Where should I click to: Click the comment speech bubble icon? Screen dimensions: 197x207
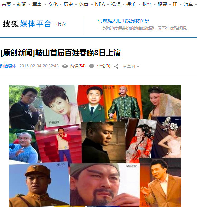[x=92, y=66]
